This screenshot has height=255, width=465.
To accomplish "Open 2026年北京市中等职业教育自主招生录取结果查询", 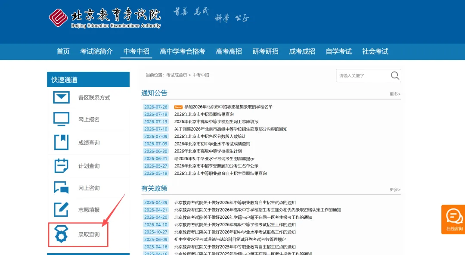I will pos(220,173).
